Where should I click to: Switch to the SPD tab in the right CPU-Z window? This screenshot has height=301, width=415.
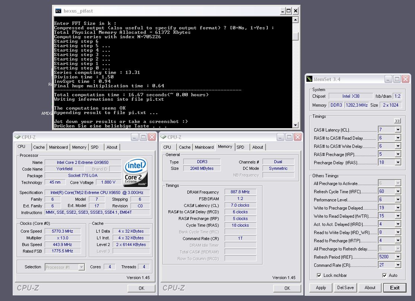coord(240,147)
